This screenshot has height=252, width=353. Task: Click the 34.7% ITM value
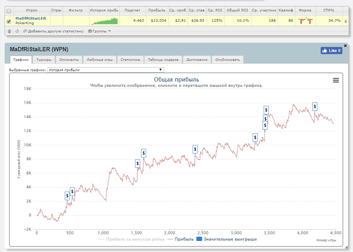pyautogui.click(x=334, y=21)
